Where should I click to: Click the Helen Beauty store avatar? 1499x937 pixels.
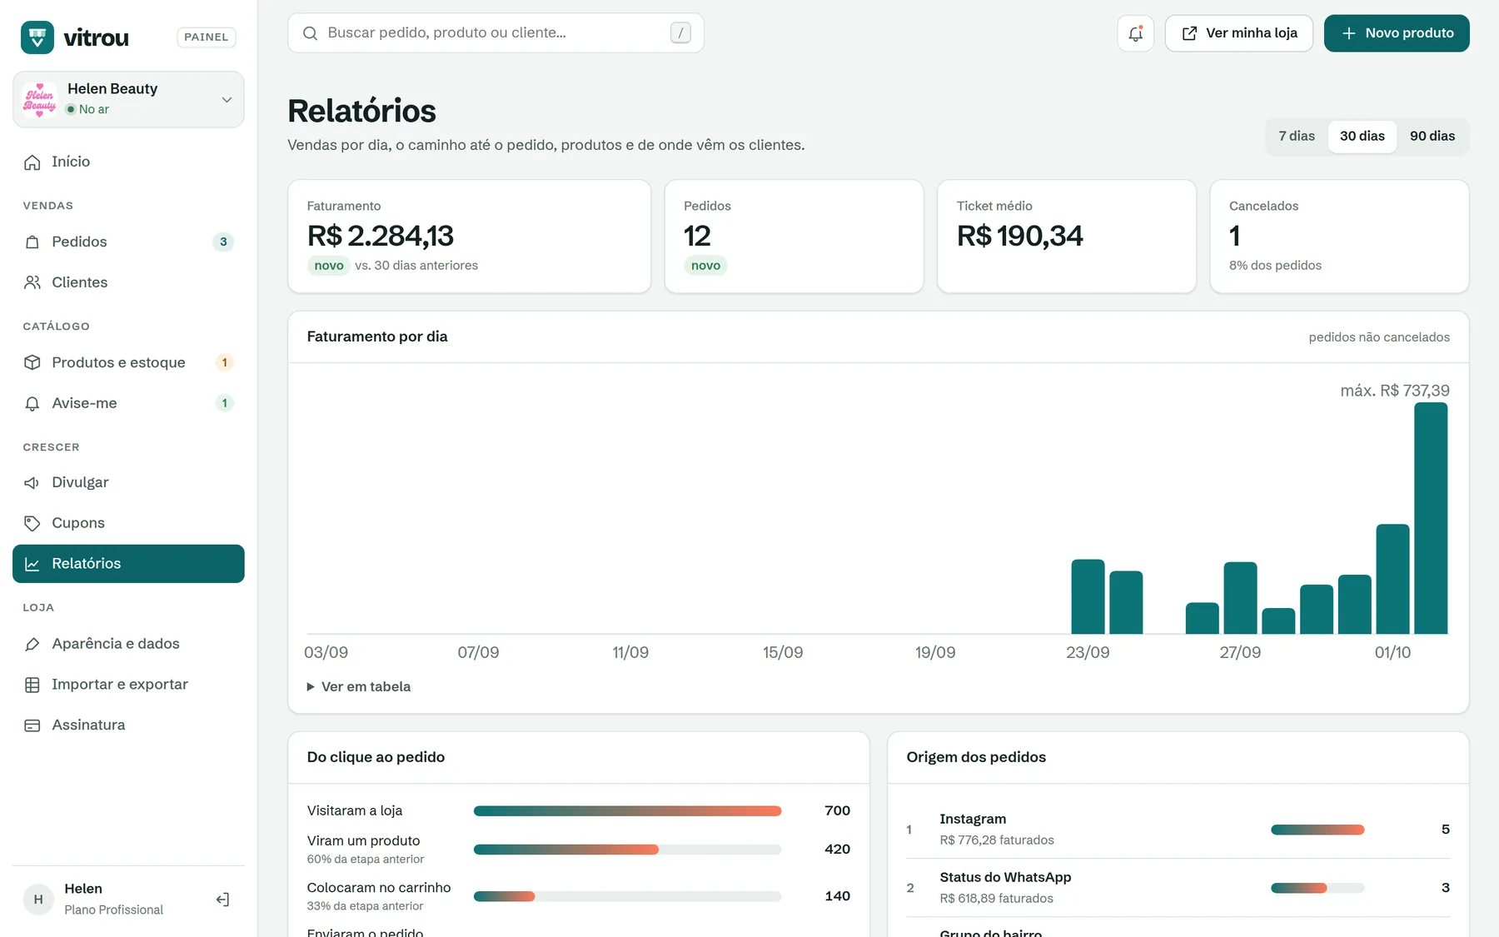click(x=40, y=99)
